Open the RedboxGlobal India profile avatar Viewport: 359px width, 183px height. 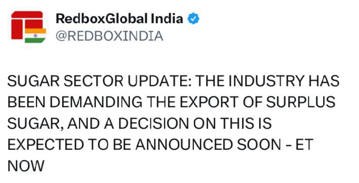point(29,27)
